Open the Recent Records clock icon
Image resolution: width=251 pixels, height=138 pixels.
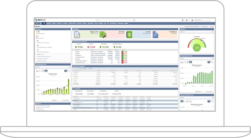point(37,23)
